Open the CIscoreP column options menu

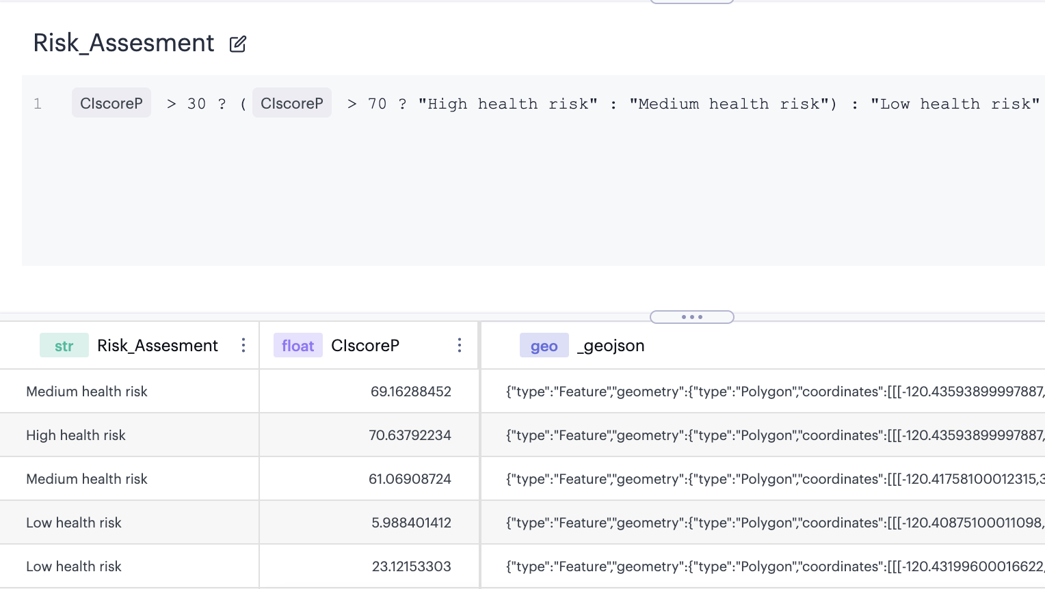click(460, 345)
